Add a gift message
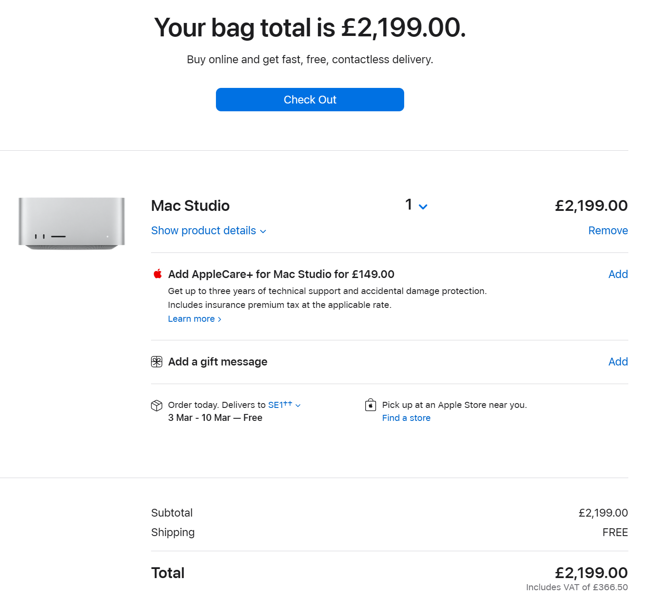 click(618, 362)
